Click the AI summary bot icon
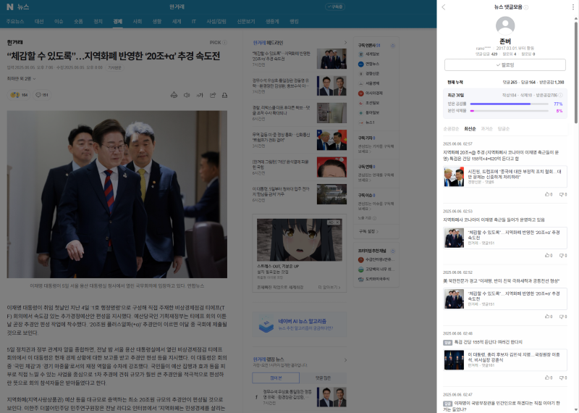Screen dimensions: 579x413 coord(174,95)
